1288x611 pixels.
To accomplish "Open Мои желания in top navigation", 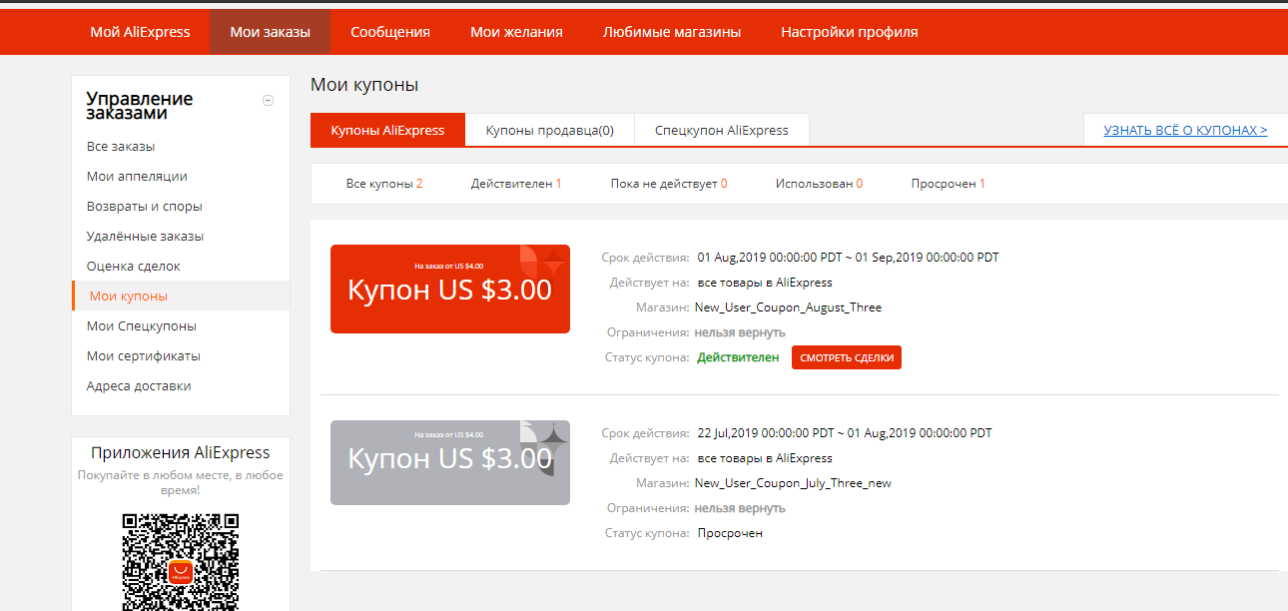I will click(516, 32).
